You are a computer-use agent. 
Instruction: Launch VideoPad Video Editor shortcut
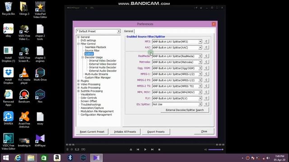(x=40, y=10)
